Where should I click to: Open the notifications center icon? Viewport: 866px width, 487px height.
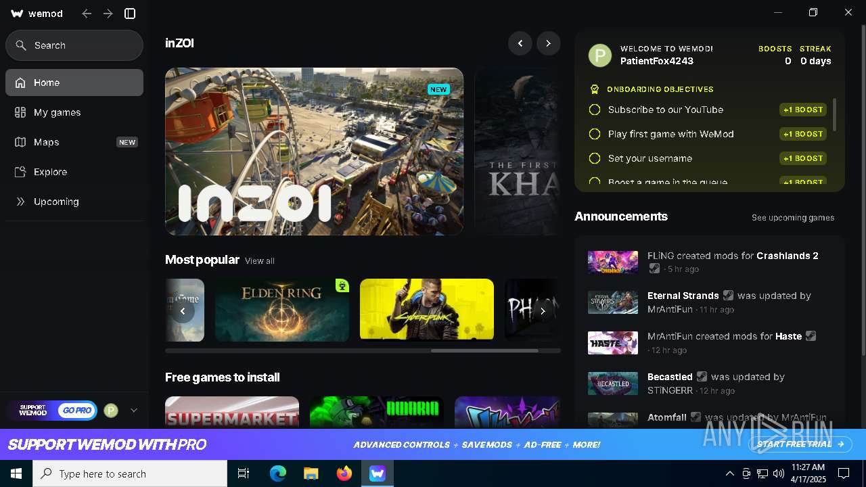click(844, 473)
